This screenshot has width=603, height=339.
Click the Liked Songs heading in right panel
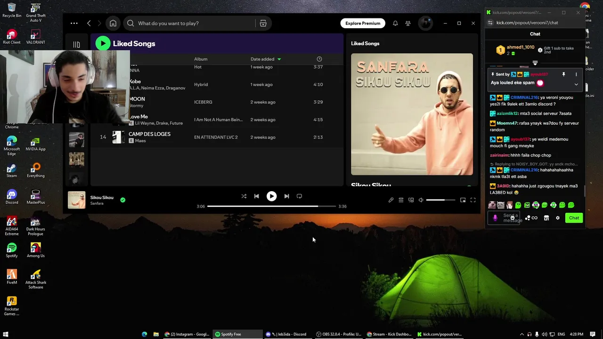click(x=365, y=43)
